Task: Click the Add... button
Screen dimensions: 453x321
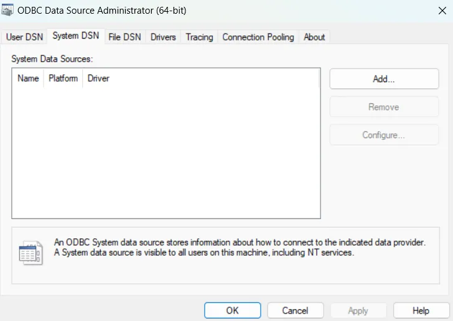Action: tap(384, 79)
